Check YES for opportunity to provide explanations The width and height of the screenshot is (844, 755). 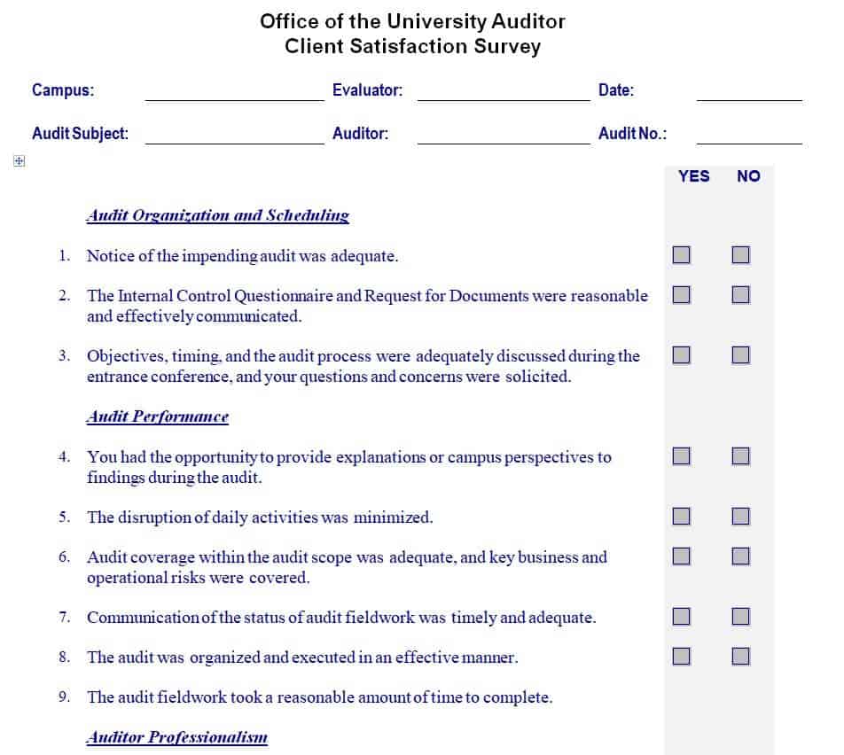(681, 456)
